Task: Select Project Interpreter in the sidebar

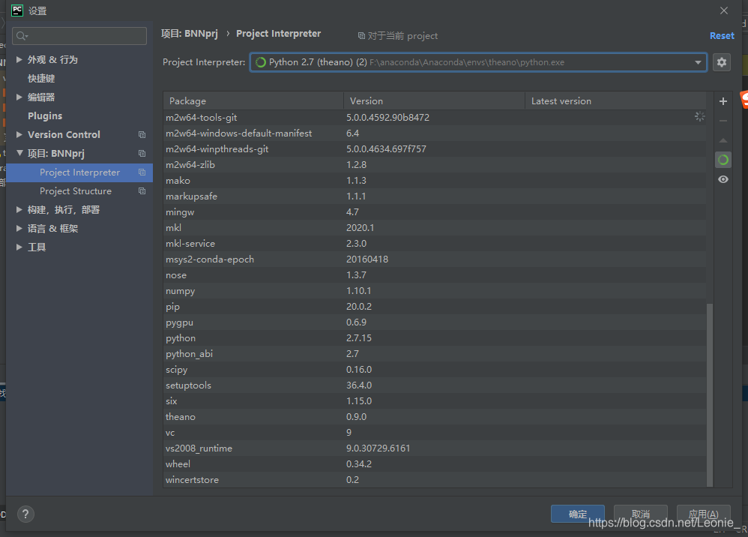Action: tap(79, 172)
